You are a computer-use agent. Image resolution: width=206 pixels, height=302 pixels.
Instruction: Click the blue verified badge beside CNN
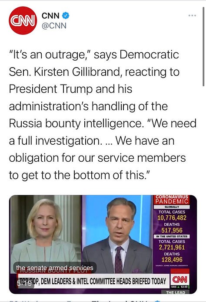pyautogui.click(x=66, y=16)
